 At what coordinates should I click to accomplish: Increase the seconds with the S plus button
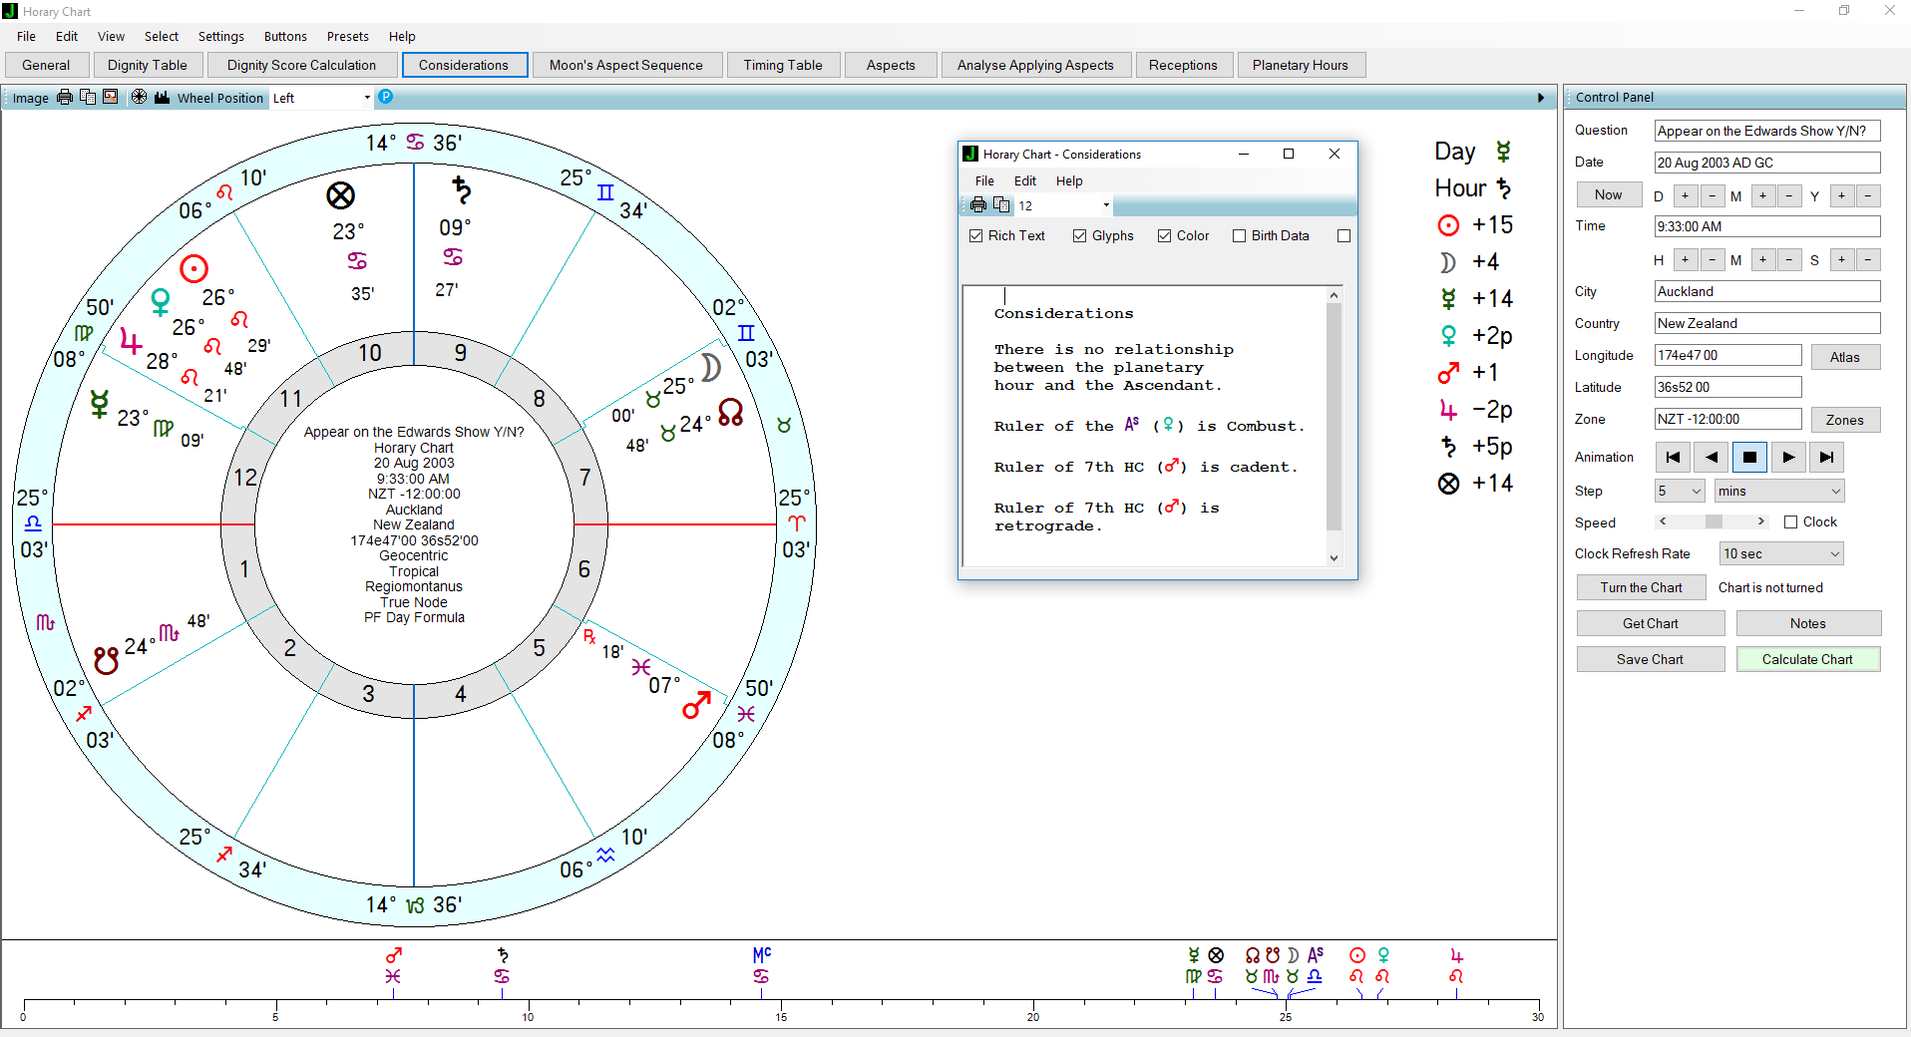click(x=1841, y=259)
